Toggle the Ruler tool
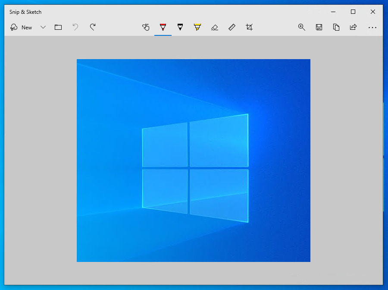This screenshot has width=388, height=290. pyautogui.click(x=232, y=27)
